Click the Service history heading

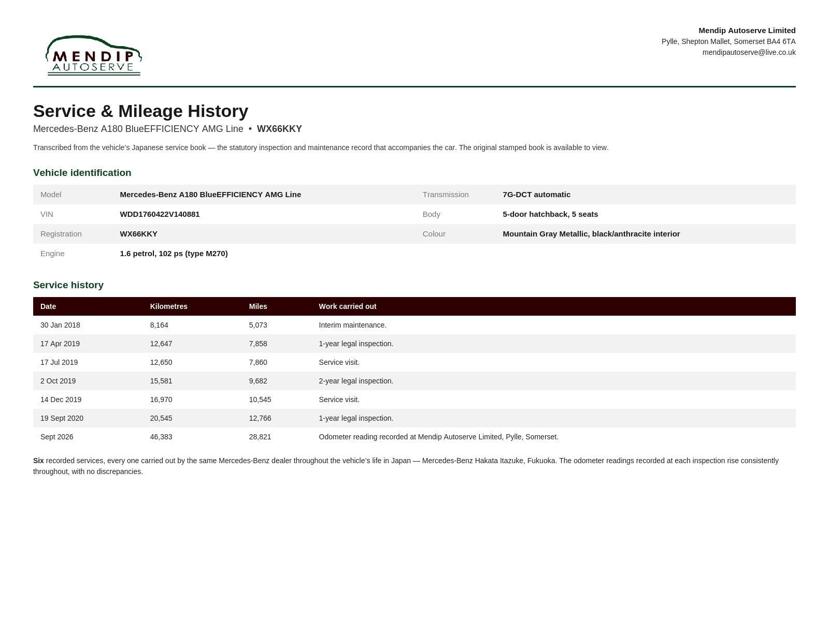68,285
